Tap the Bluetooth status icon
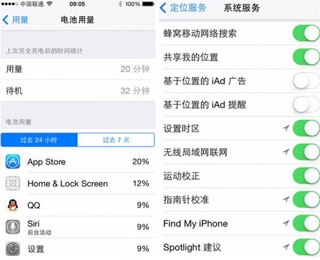 coord(120,4)
